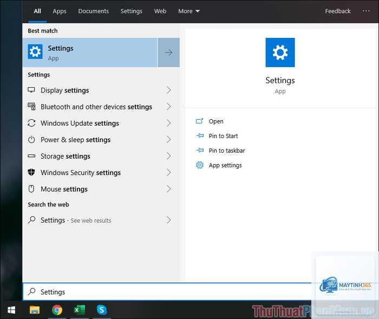Click the Open action icon
Image resolution: width=379 pixels, height=319 pixels.
tap(199, 121)
